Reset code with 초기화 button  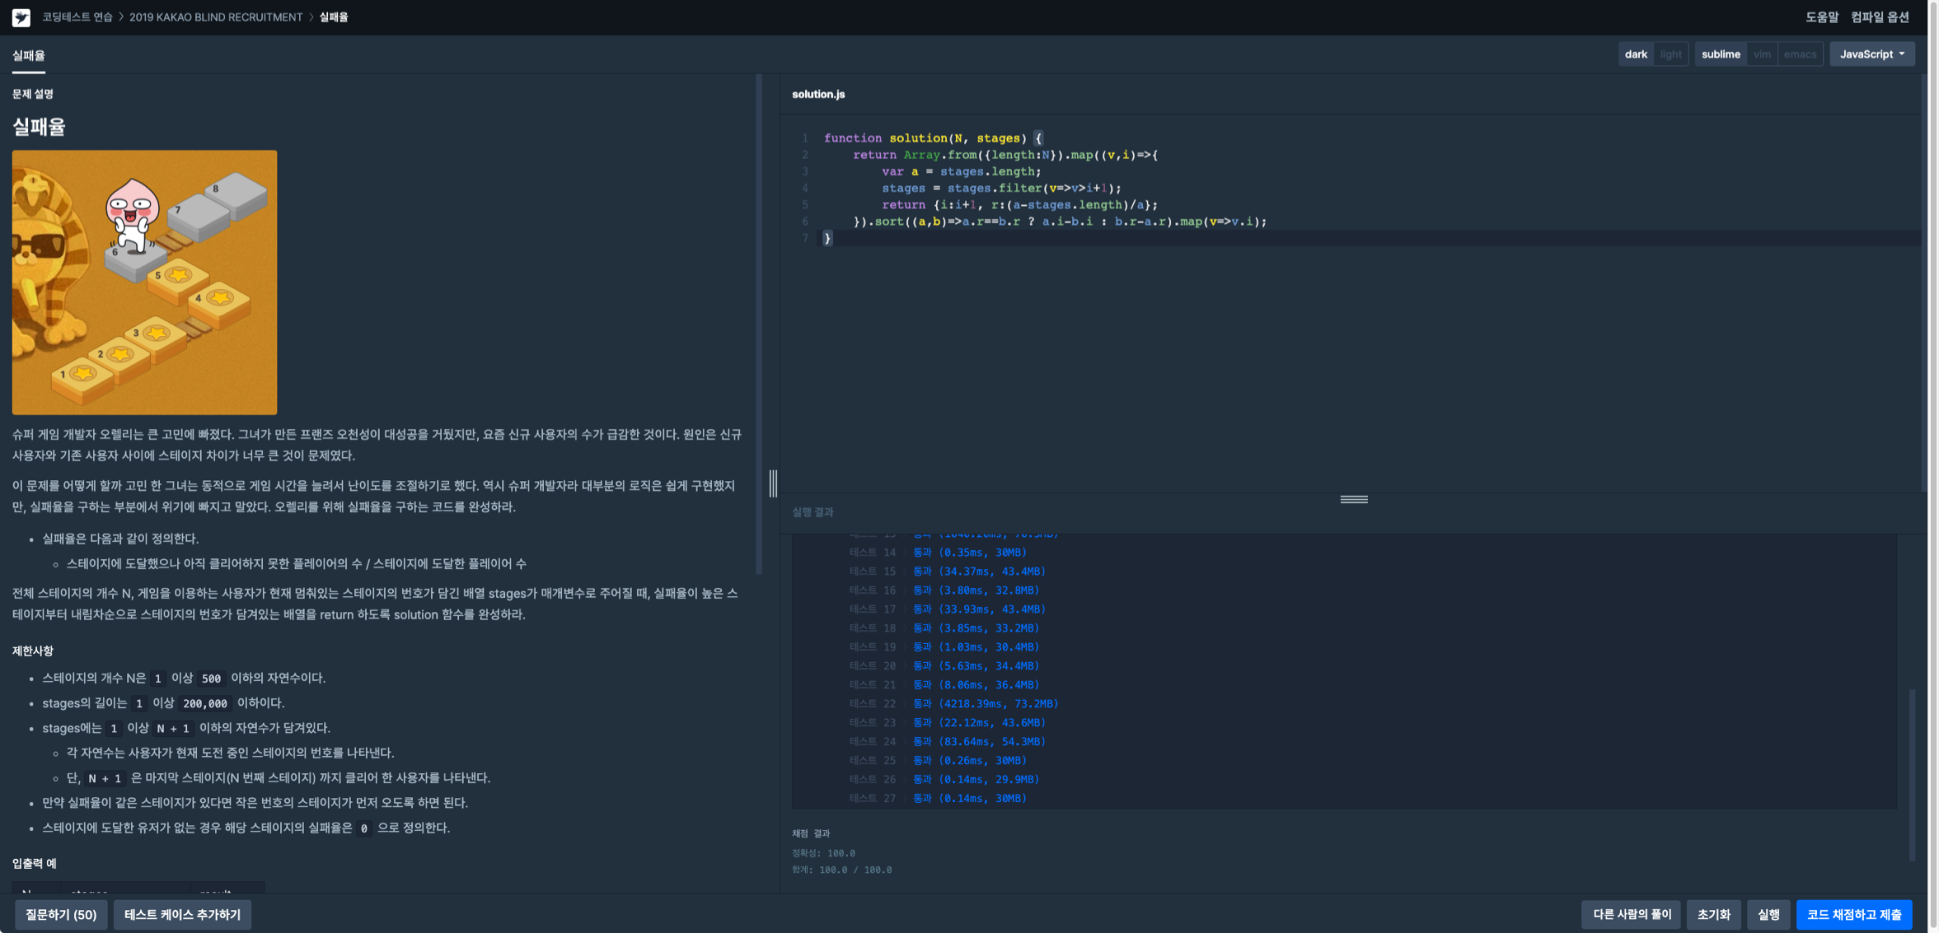(x=1713, y=914)
